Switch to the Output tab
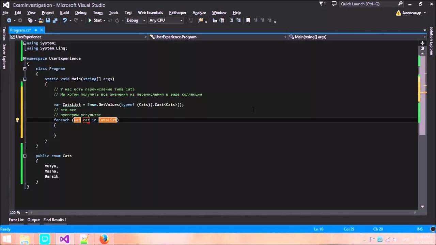 coord(33,220)
